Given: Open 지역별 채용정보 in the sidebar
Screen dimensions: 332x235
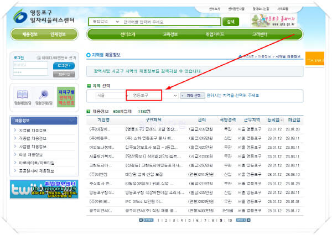Looking at the screenshot, I should (x=33, y=130).
